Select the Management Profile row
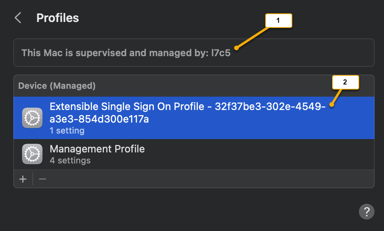The image size is (384, 231). [x=157, y=154]
